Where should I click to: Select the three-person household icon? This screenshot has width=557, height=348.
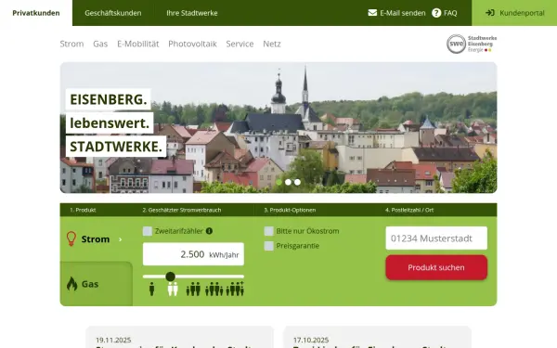pos(193,289)
